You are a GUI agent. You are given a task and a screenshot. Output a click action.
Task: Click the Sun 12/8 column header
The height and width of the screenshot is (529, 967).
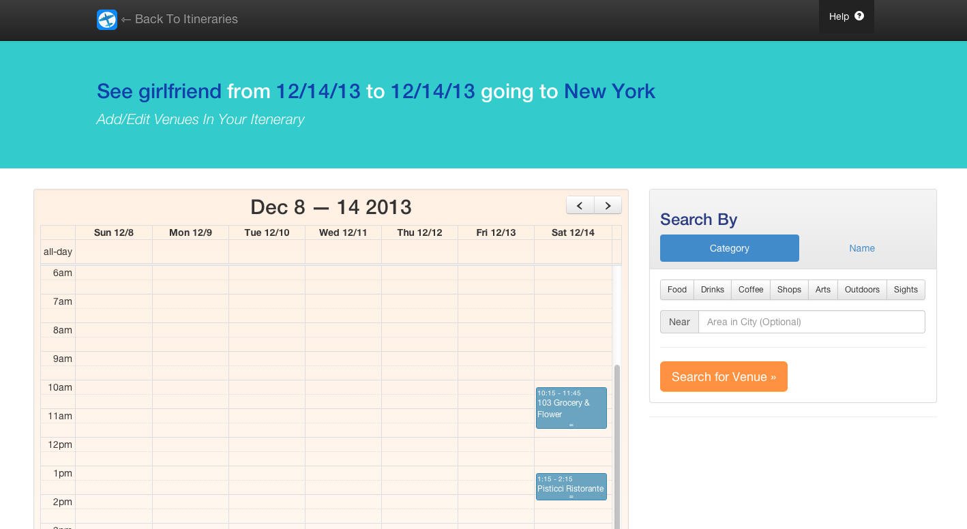coord(114,232)
